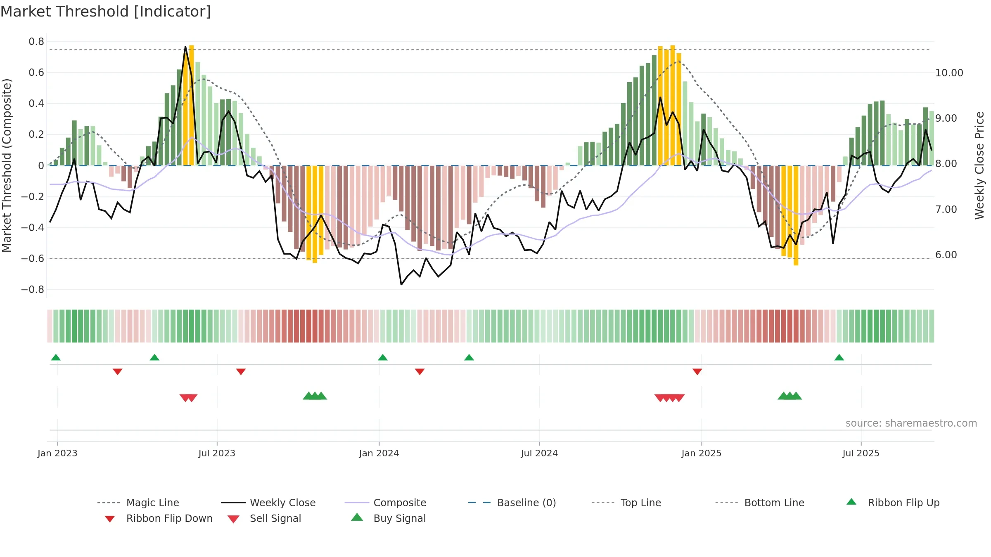
Task: Toggle Sell Signal legend entry
Action: 264,518
